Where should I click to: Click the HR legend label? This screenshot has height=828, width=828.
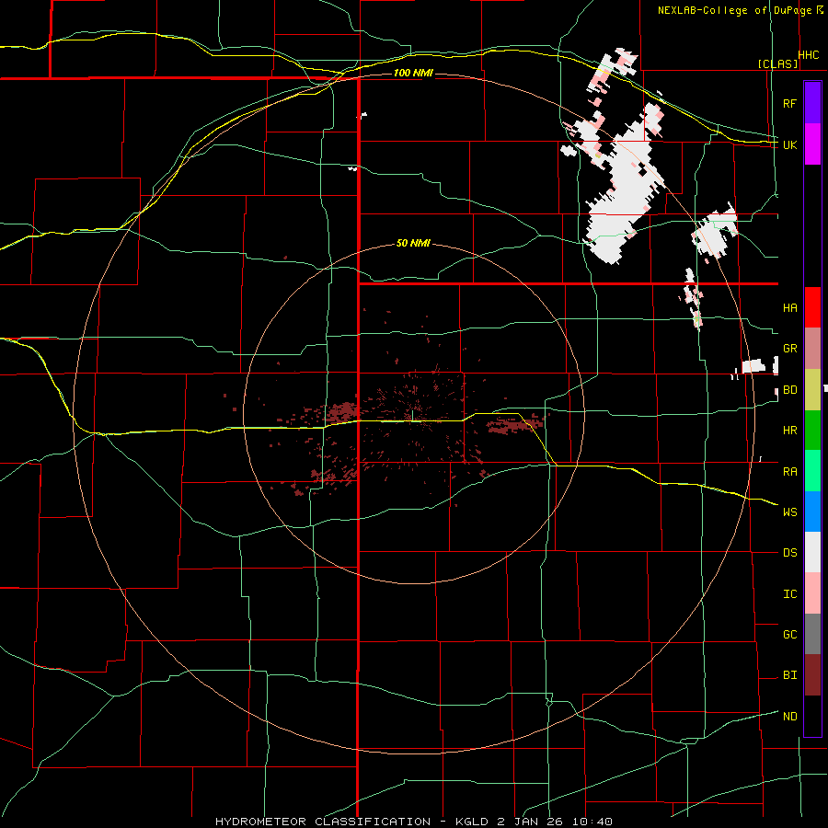[x=789, y=431]
